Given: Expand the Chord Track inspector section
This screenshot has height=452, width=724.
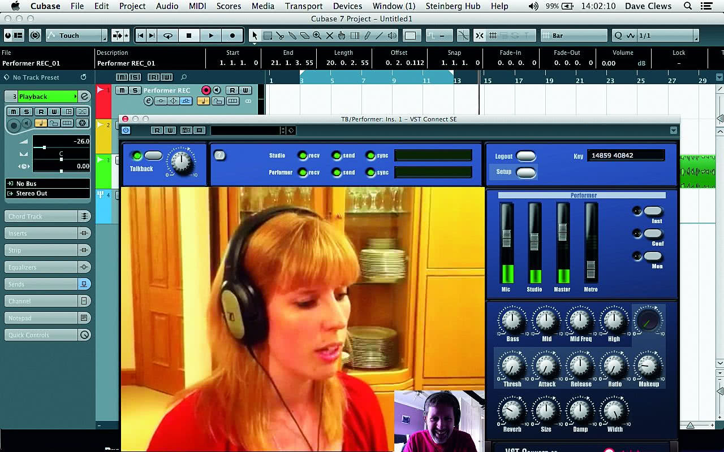Looking at the screenshot, I should pos(48,216).
